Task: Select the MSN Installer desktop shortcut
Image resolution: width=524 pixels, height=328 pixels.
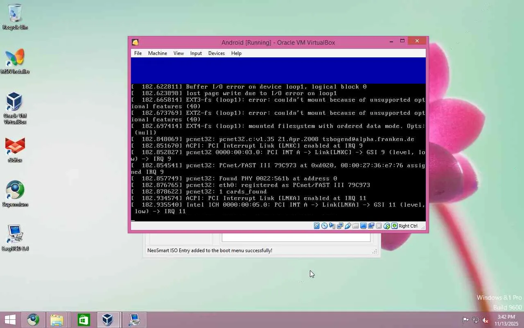Action: tap(15, 61)
